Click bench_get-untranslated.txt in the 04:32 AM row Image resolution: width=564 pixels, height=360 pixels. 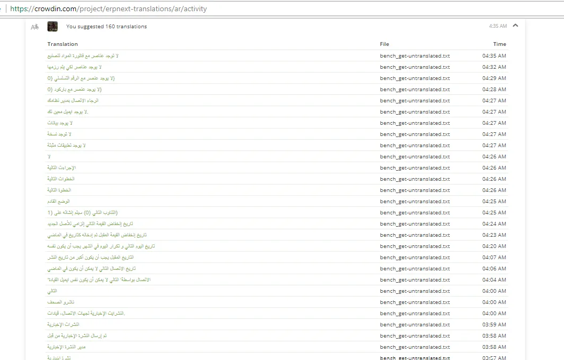415,67
